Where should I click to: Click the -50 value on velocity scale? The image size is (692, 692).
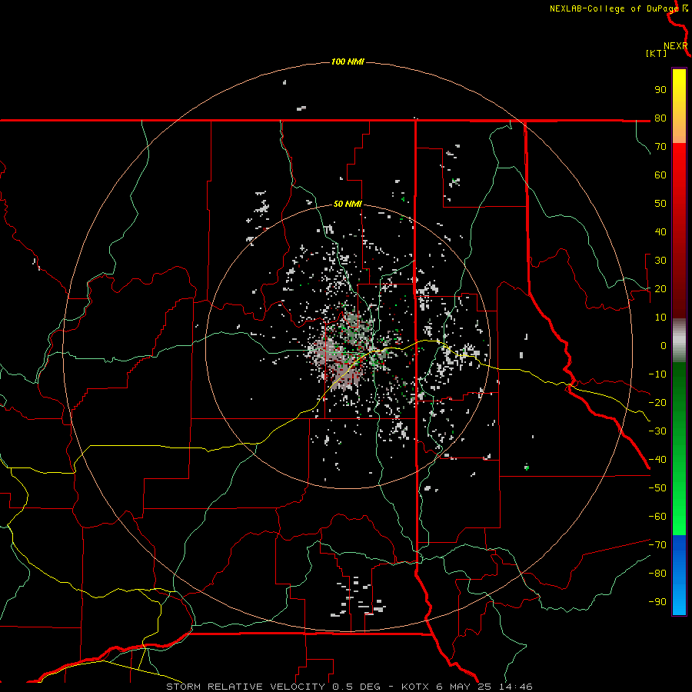[657, 488]
